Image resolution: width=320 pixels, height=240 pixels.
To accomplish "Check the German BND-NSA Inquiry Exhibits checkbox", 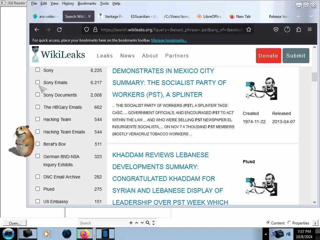I will (37, 156).
